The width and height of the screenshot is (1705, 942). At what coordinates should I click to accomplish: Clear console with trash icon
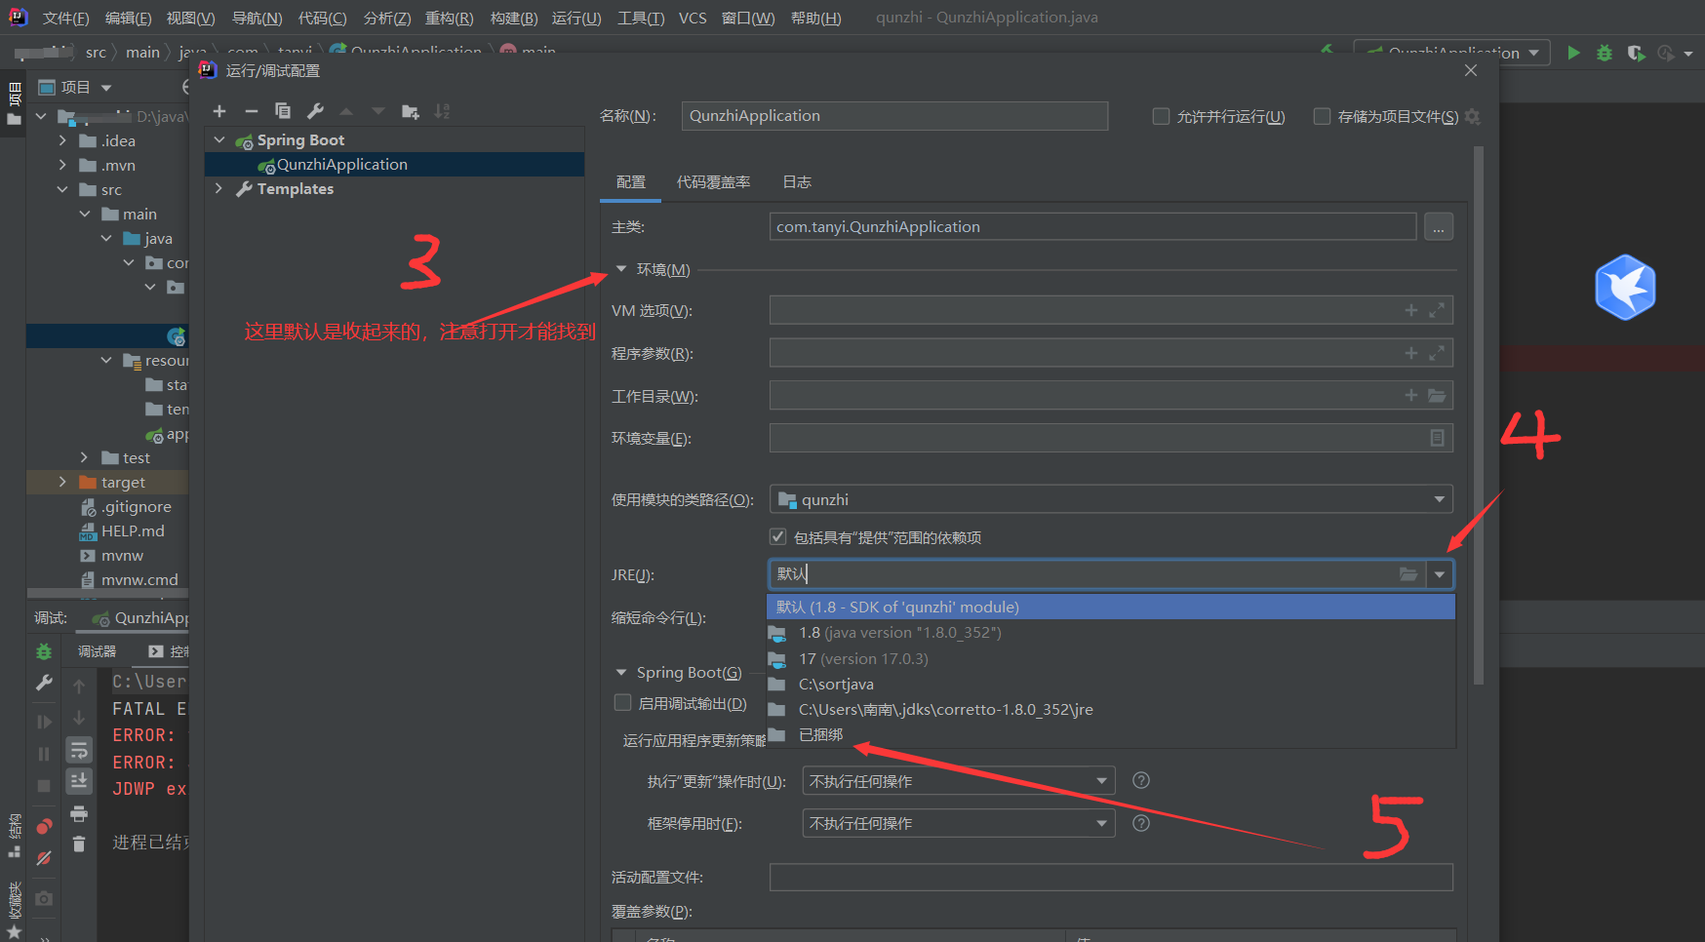(79, 844)
